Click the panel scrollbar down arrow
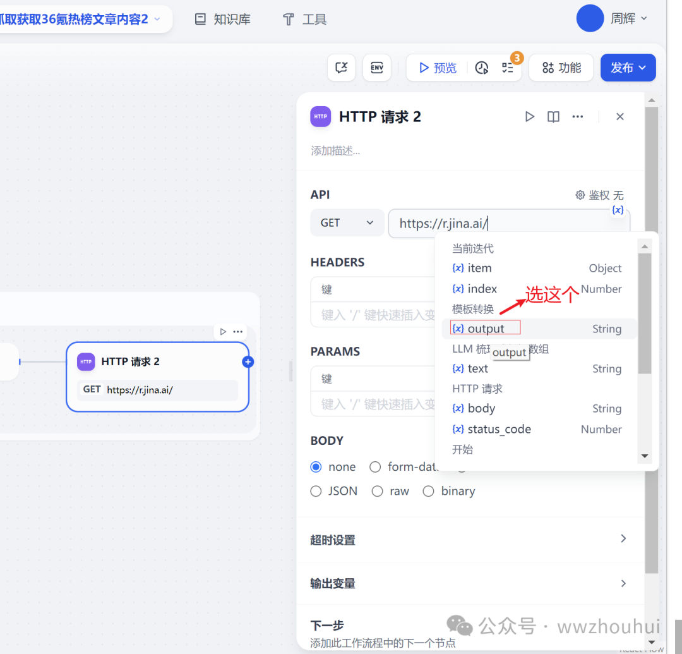Screen dimensions: 682x654 (652, 642)
